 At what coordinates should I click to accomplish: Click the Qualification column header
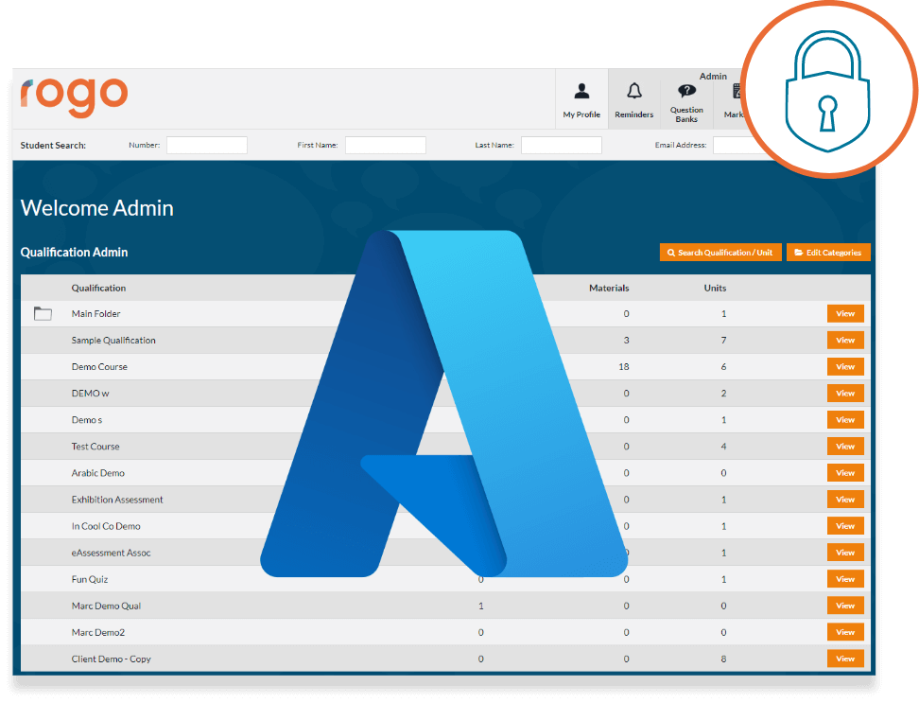(98, 288)
